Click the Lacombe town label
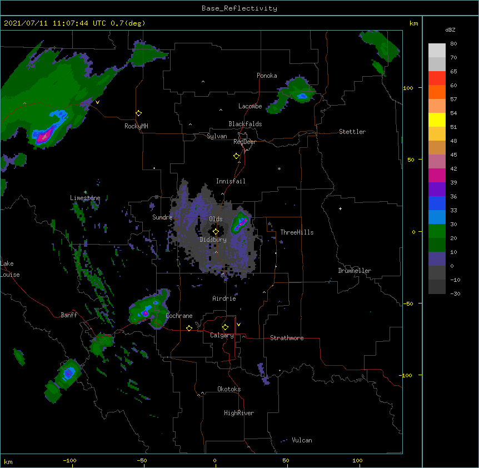The image size is (479, 468). click(250, 106)
